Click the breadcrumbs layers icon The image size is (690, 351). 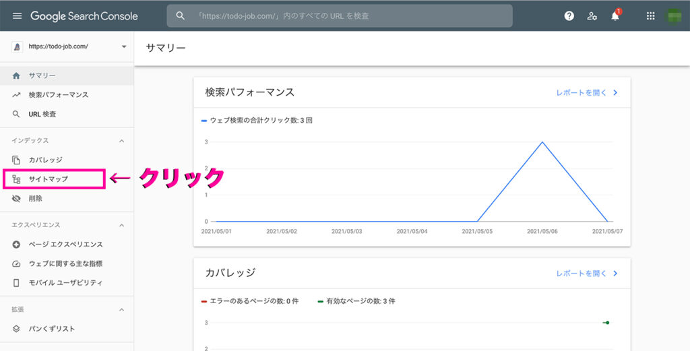tap(16, 329)
